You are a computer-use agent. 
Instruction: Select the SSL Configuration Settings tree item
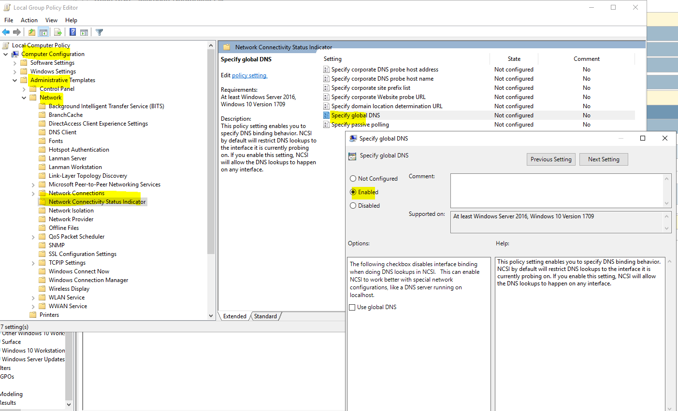tap(82, 254)
